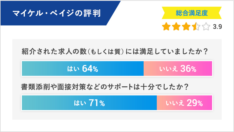
Task: Click the question about 書類添削や面接対策 support
Action: click(104, 87)
